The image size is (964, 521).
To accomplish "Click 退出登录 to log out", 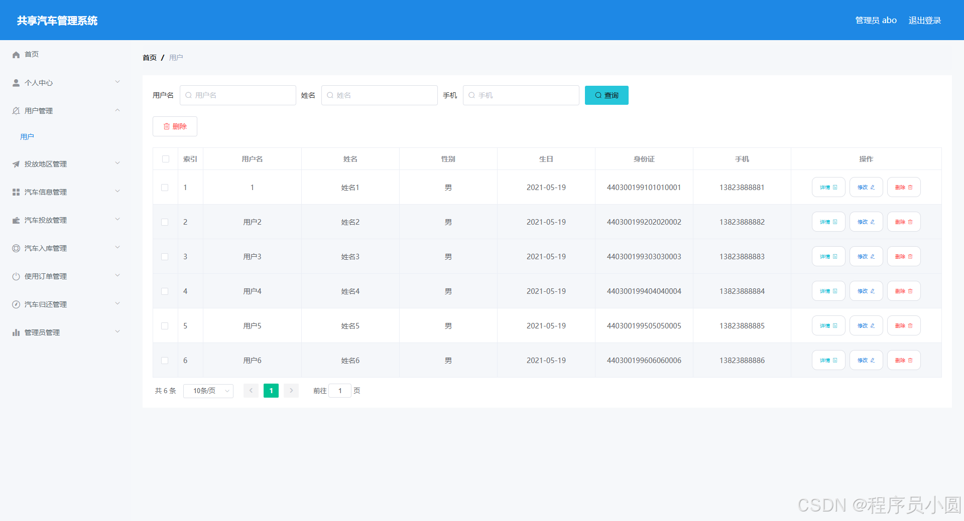I will pyautogui.click(x=925, y=20).
